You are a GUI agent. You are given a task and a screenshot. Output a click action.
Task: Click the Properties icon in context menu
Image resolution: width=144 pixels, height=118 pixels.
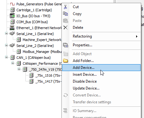[x=66, y=45]
